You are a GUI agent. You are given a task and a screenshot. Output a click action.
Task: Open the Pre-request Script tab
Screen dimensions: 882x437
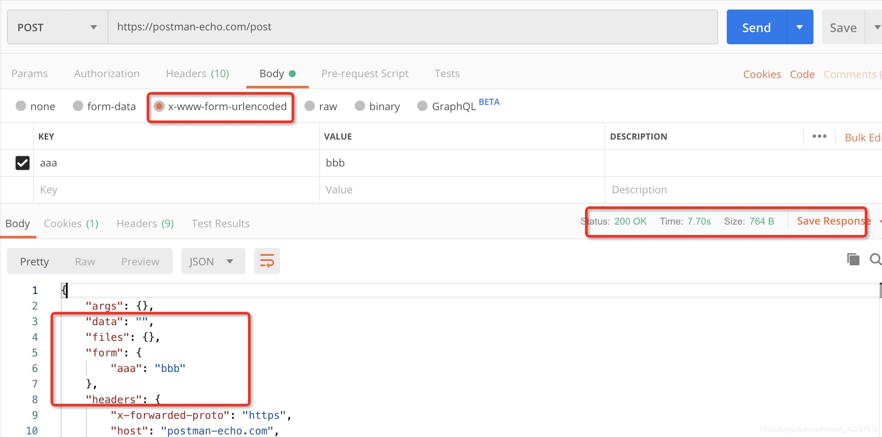pos(365,73)
